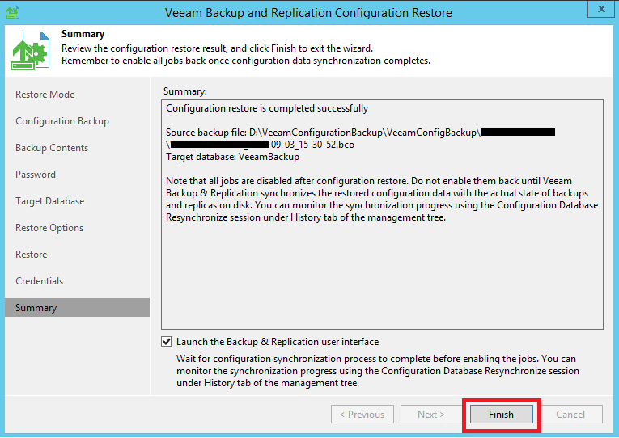Open the Credentials step
The image size is (619, 438).
click(39, 281)
